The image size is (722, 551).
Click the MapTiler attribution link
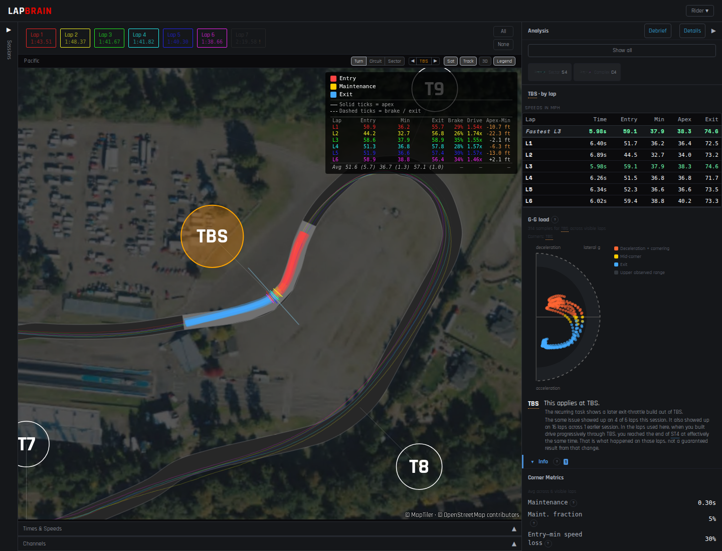tap(422, 515)
